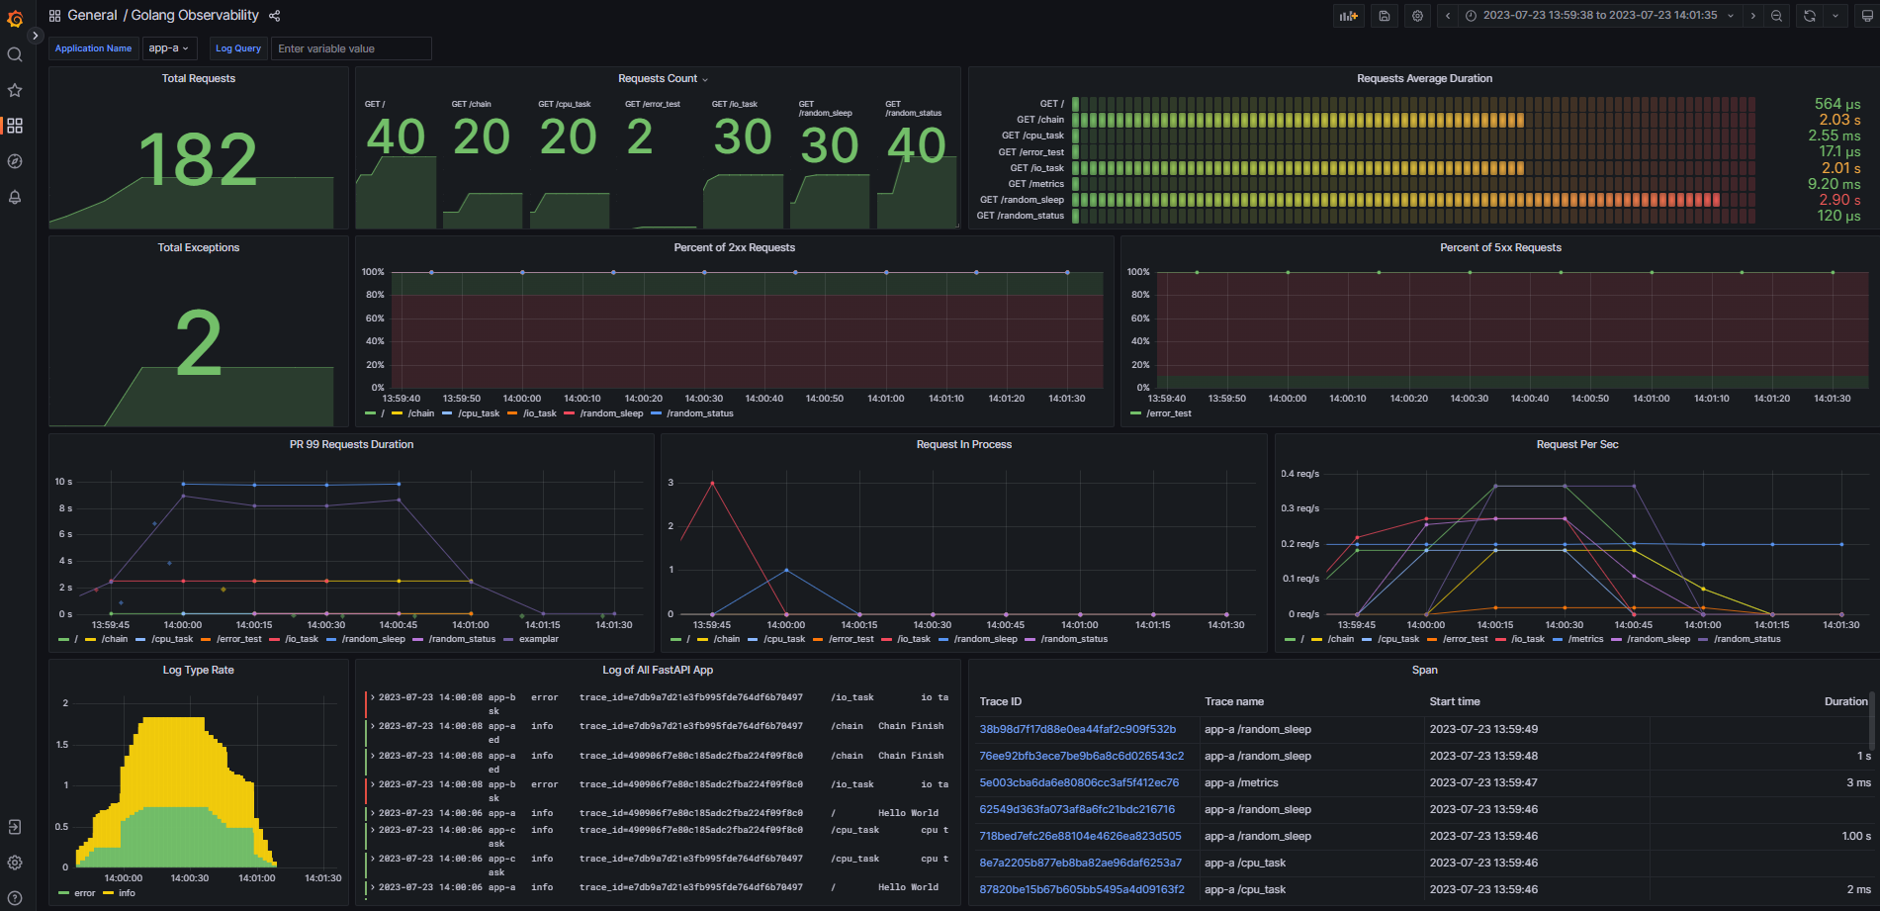The width and height of the screenshot is (1880, 911).
Task: Open trace 87820be15b67b605bb5495a4d09163f2
Action: 1081,889
